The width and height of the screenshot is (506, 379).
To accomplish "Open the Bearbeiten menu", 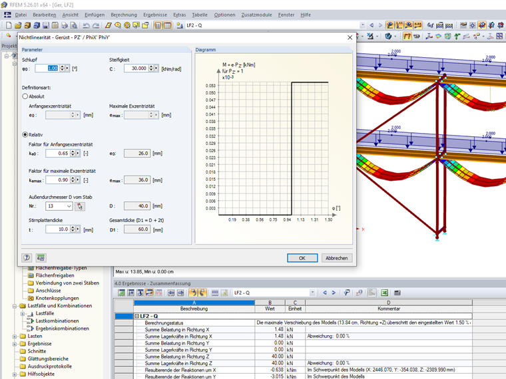I will pos(44,15).
